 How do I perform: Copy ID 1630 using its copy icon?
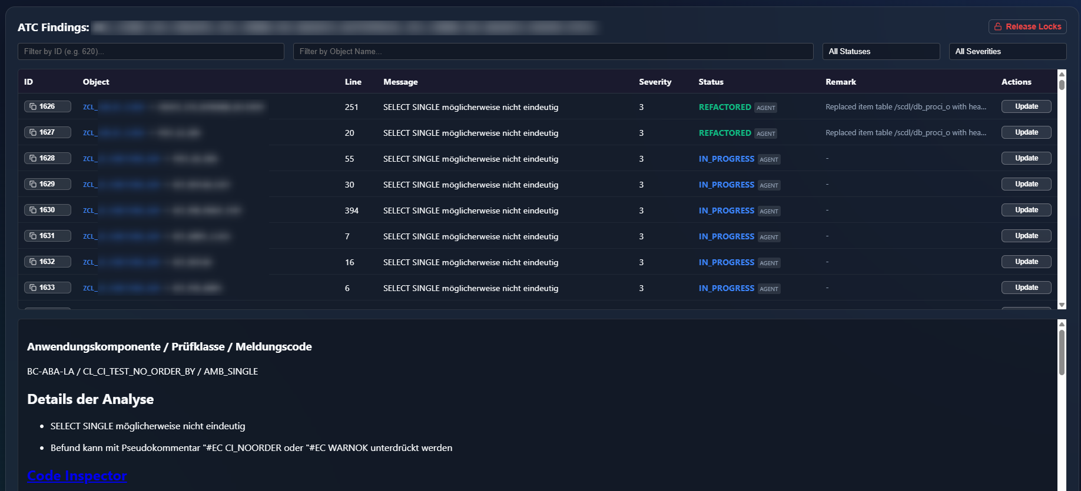coord(33,210)
